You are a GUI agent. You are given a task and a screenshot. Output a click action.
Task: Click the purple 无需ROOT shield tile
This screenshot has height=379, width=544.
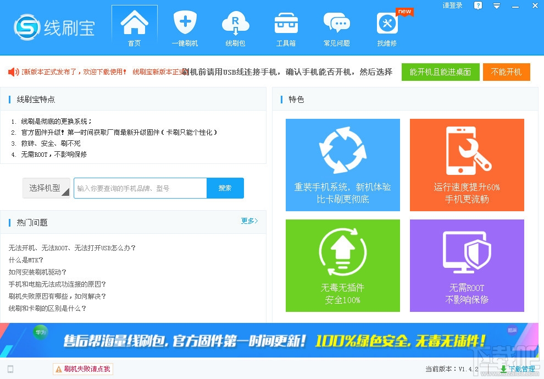point(467,265)
